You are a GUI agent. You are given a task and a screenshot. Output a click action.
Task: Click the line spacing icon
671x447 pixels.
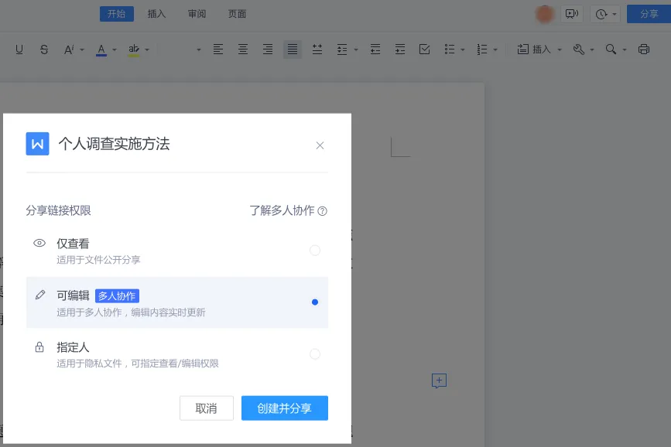(x=342, y=49)
